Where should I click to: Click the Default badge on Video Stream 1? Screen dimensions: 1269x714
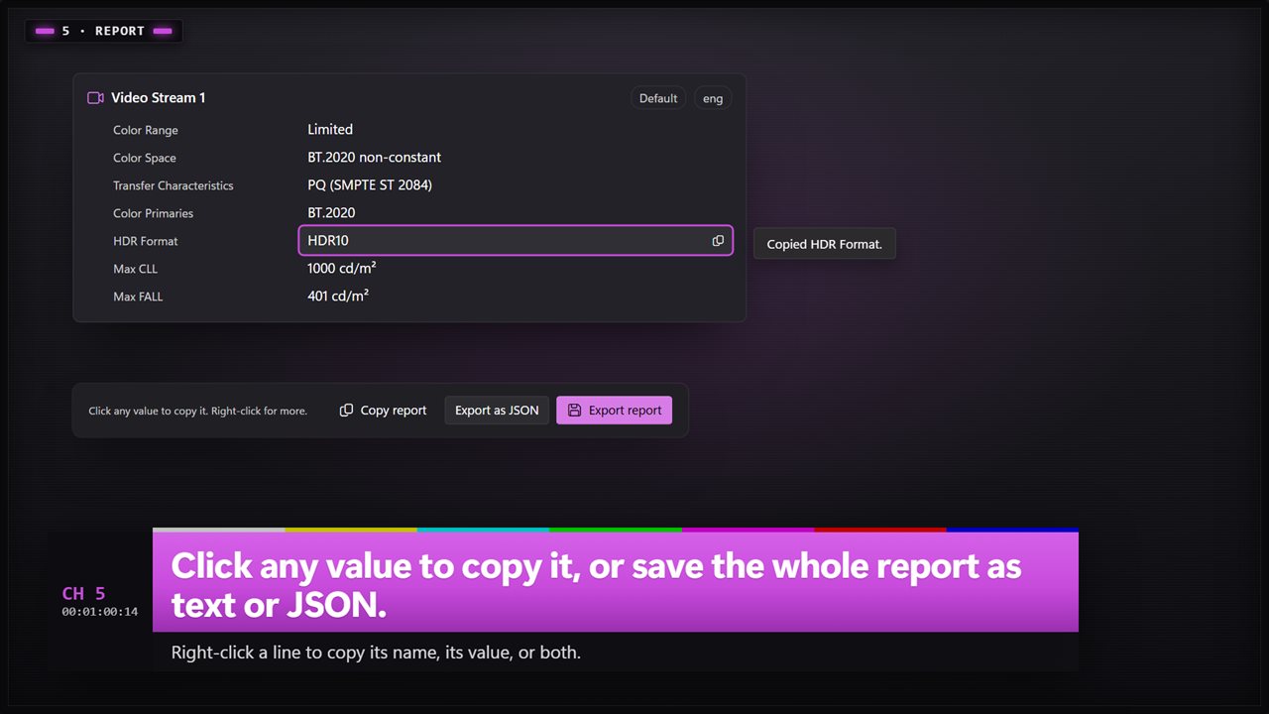pyautogui.click(x=658, y=98)
